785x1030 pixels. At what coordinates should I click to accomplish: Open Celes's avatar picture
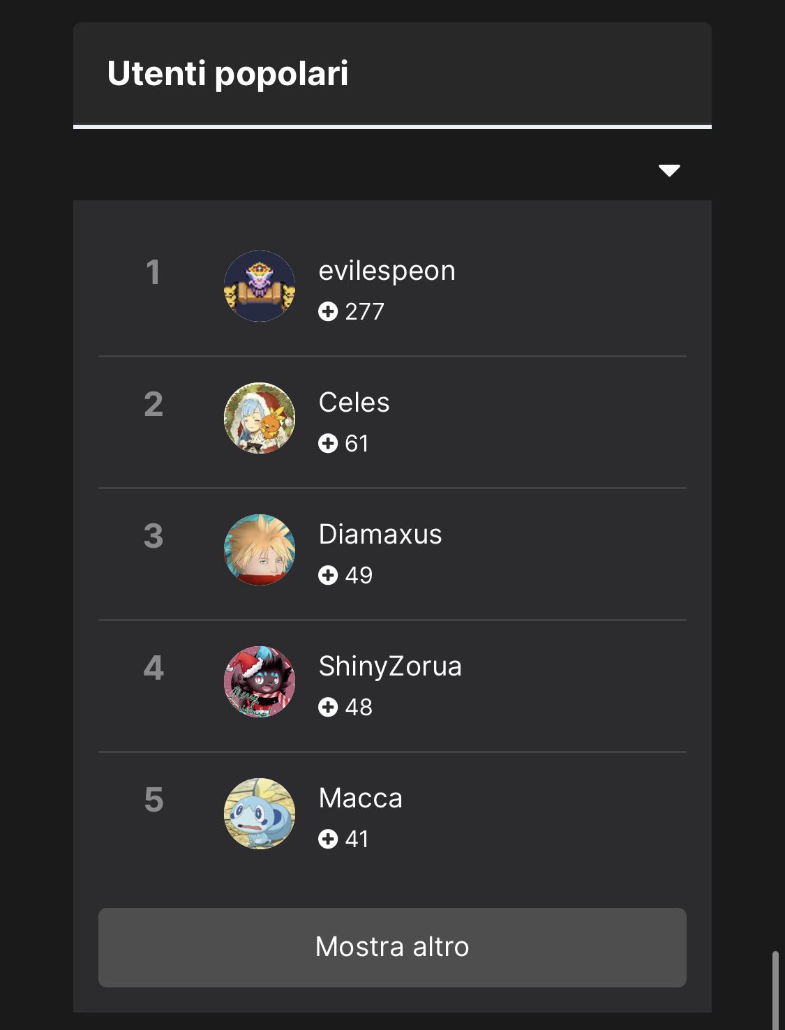(x=260, y=418)
